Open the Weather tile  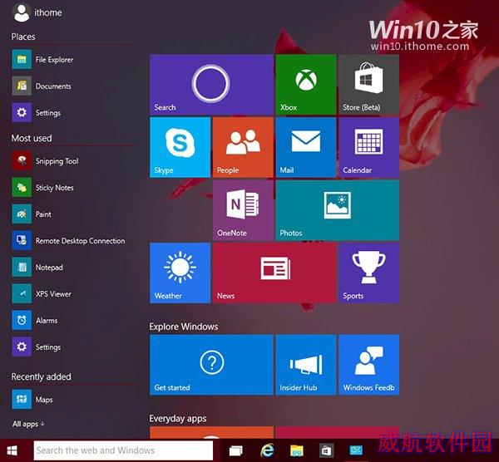(x=180, y=273)
